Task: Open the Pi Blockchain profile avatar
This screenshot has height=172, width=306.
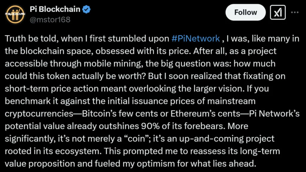Action: pos(14,14)
